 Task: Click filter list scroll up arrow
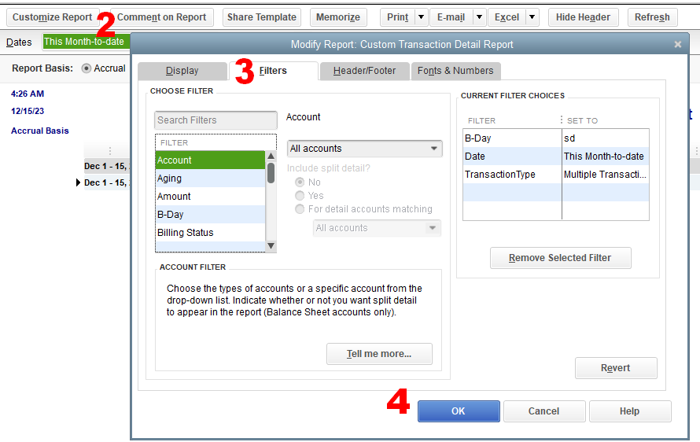pyautogui.click(x=271, y=156)
